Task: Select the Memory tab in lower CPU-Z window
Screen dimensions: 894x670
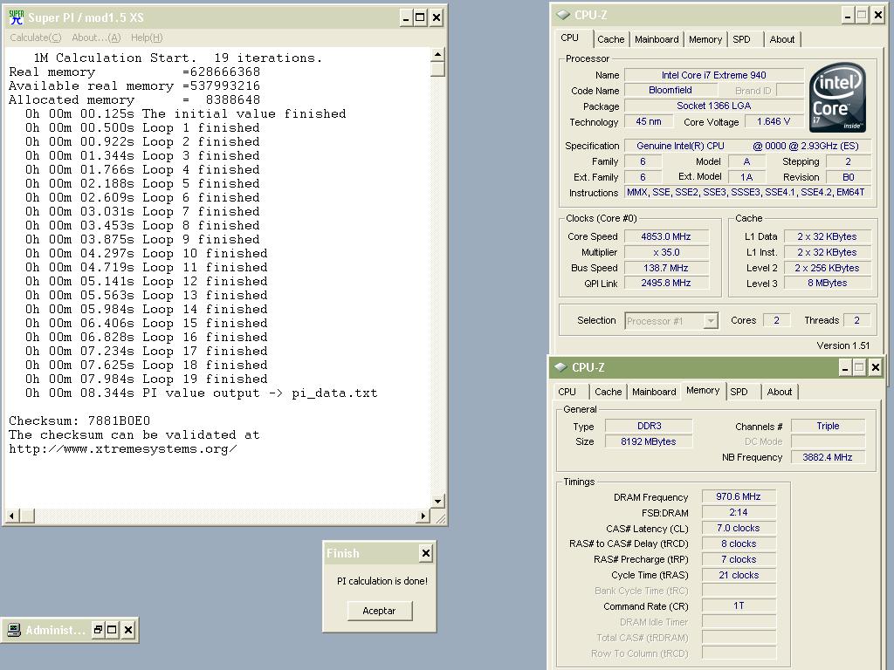Action: [x=703, y=390]
